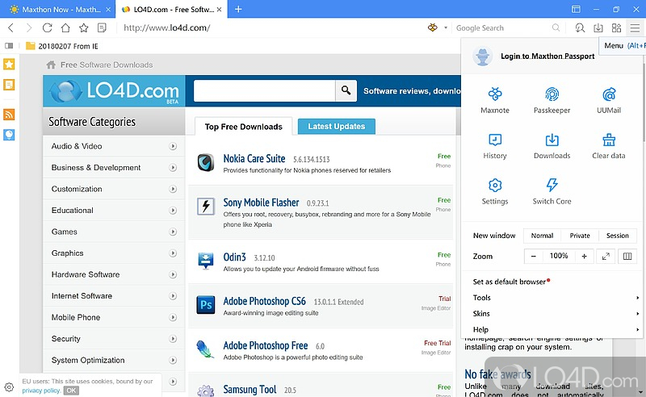Toggle split screen icon beside zoom
The width and height of the screenshot is (646, 397).
point(627,256)
